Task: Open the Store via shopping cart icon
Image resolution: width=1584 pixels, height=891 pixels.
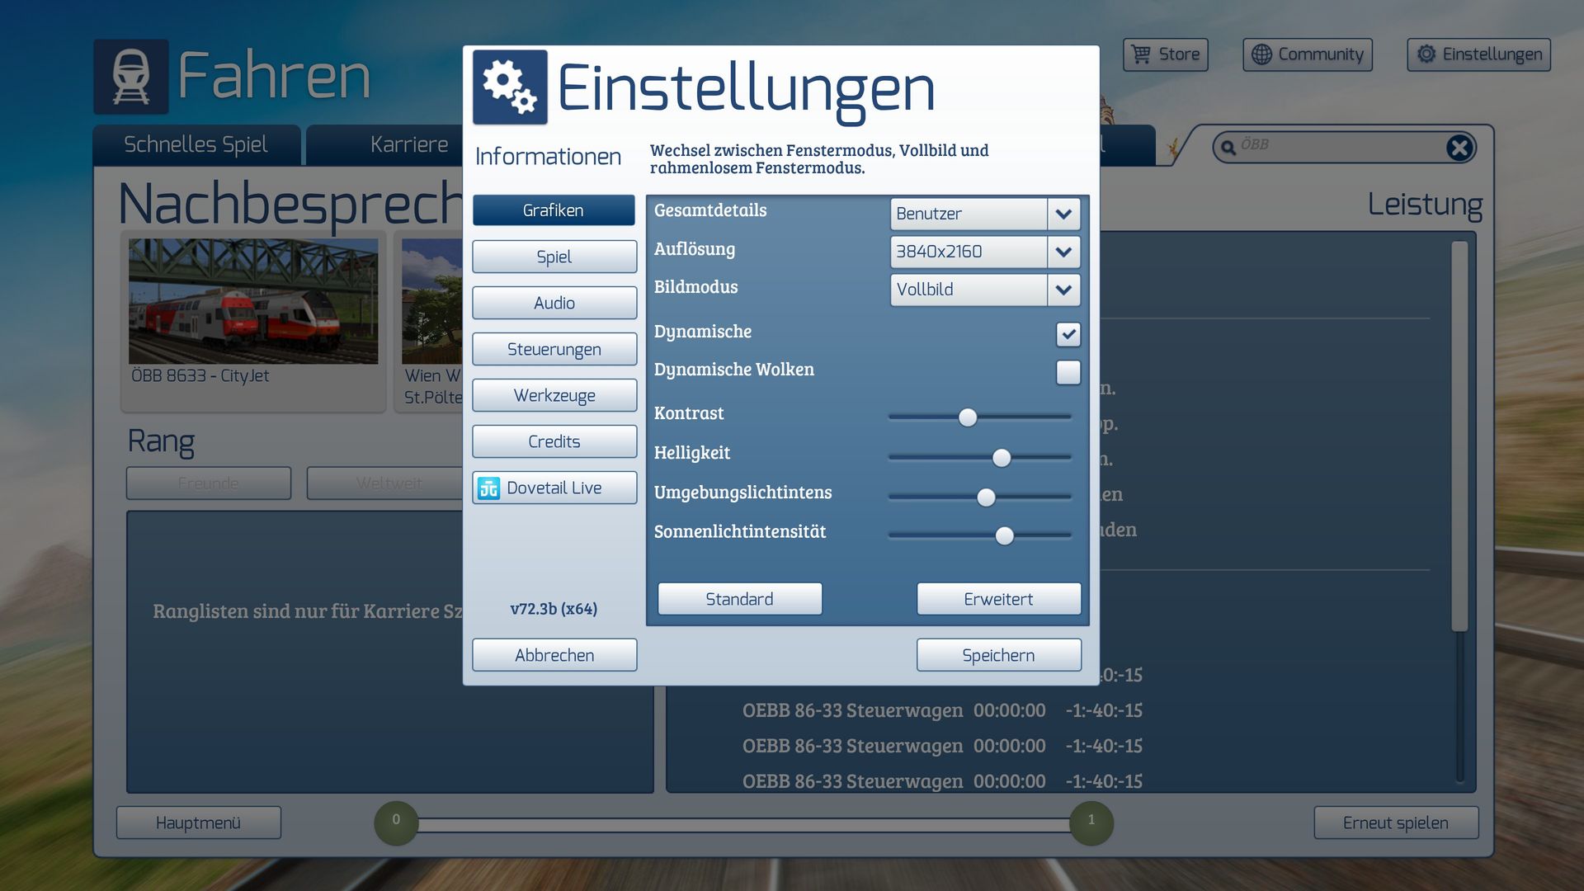Action: (1141, 54)
